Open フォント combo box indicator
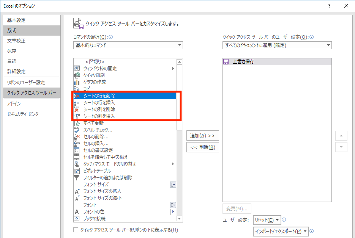The width and height of the screenshot is (355, 238). coord(173,205)
